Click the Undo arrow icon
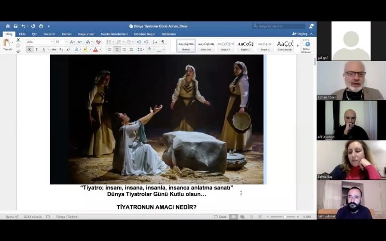This screenshot has width=386, height=241. click(23, 26)
